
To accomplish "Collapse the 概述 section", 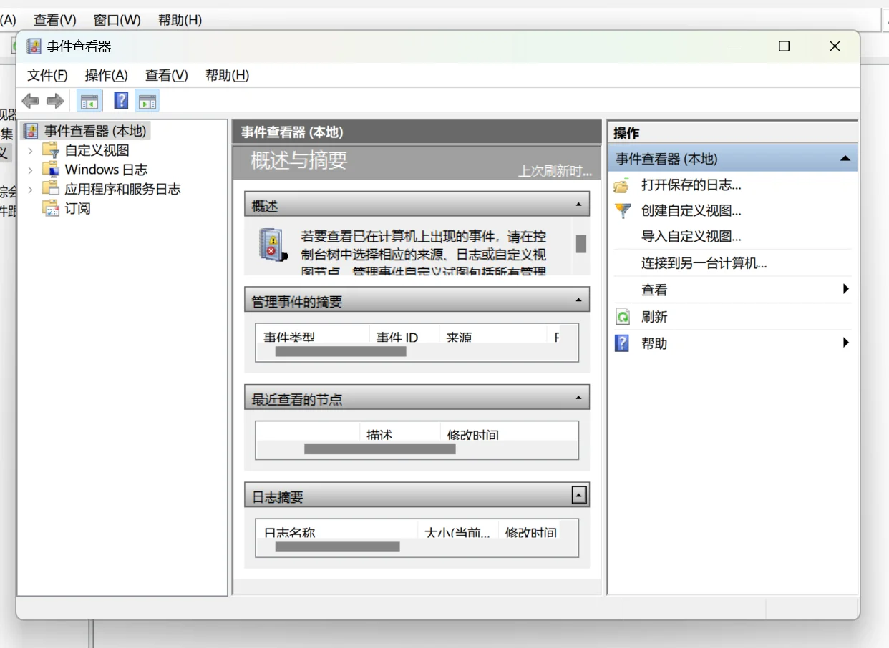I will click(579, 204).
